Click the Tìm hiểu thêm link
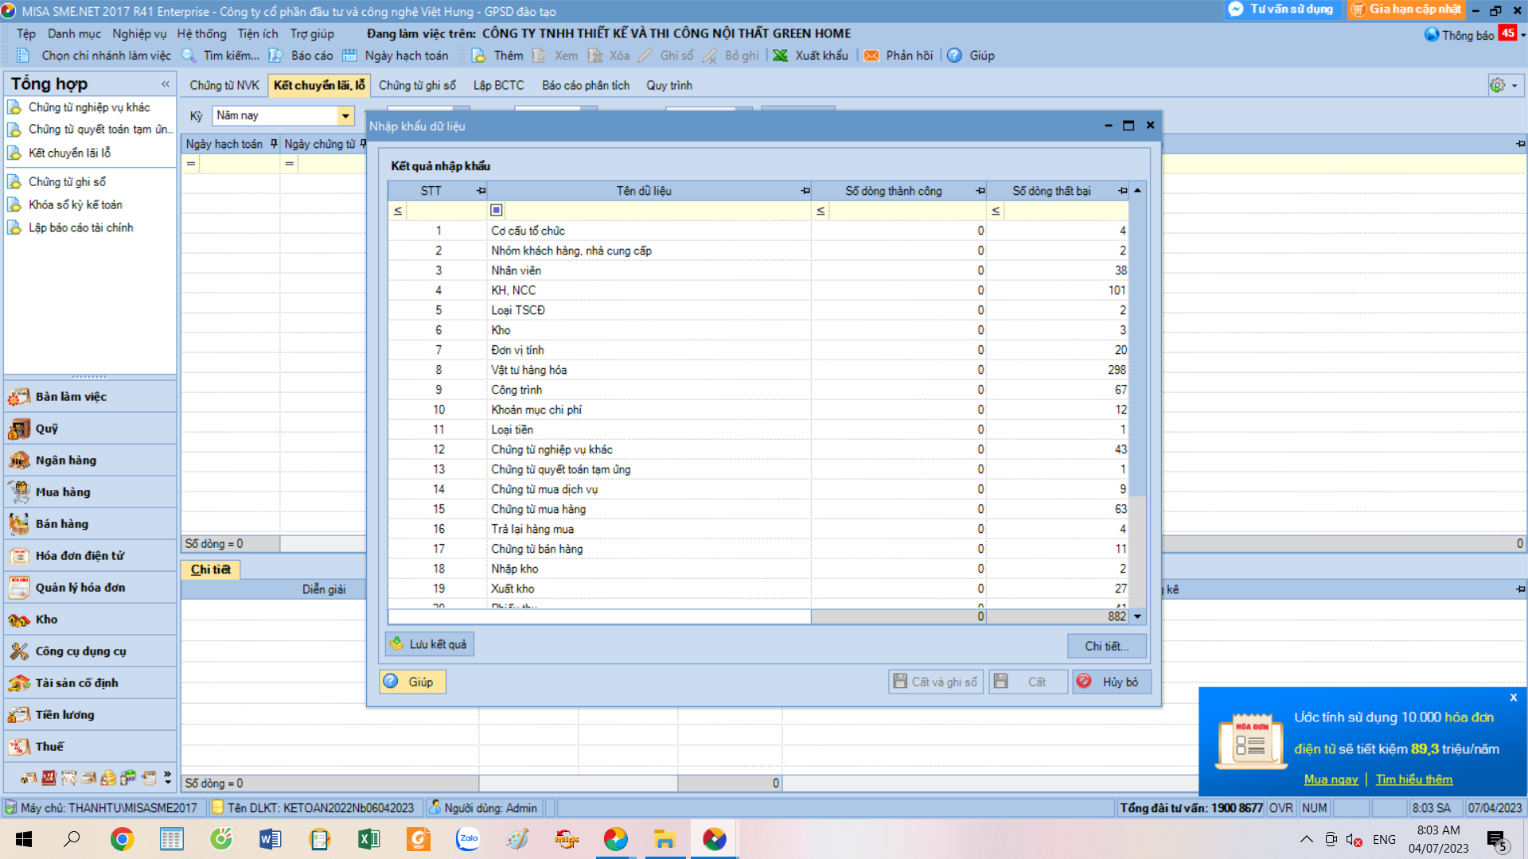 1414,779
